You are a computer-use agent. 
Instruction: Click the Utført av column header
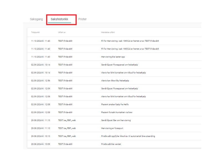62,32
